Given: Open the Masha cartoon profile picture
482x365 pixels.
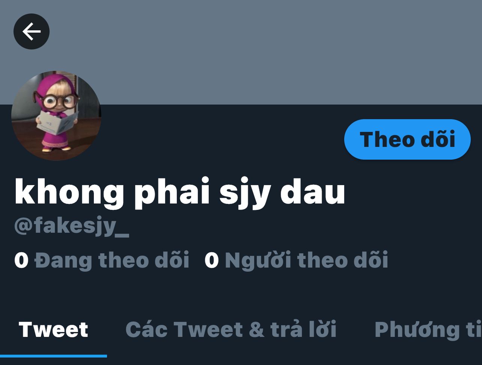Looking at the screenshot, I should [x=56, y=116].
